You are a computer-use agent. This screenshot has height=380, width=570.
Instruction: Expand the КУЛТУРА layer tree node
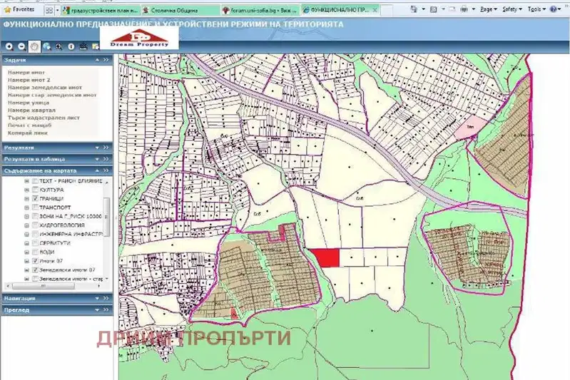click(26, 190)
